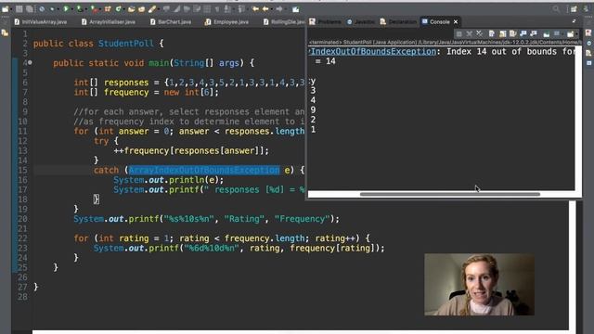Screen dimensions: 594x334
Task: Click the Remove Launch icon in the Console
Action: [x=470, y=34]
